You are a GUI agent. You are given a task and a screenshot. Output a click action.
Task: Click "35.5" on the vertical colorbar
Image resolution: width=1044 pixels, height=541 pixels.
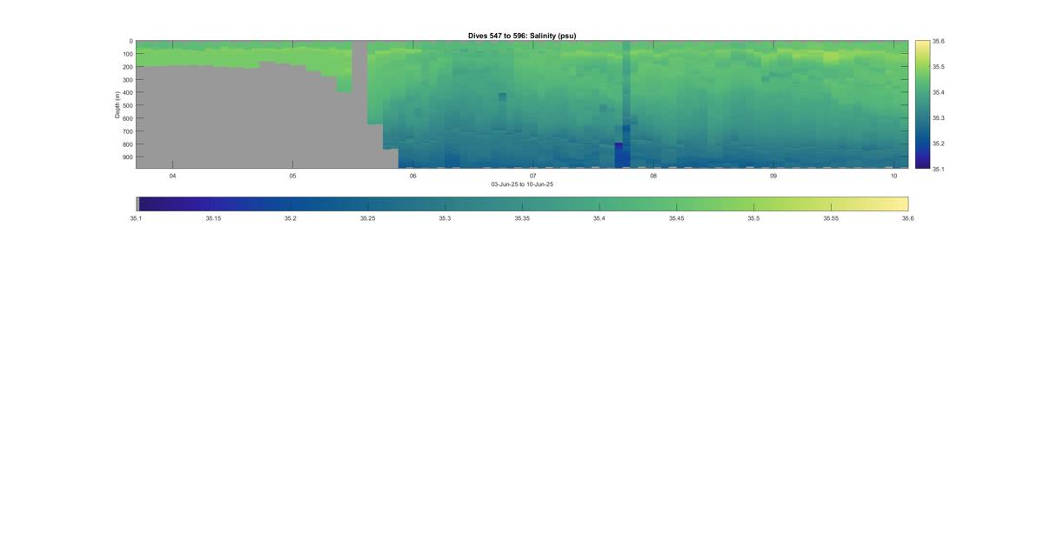pos(938,67)
